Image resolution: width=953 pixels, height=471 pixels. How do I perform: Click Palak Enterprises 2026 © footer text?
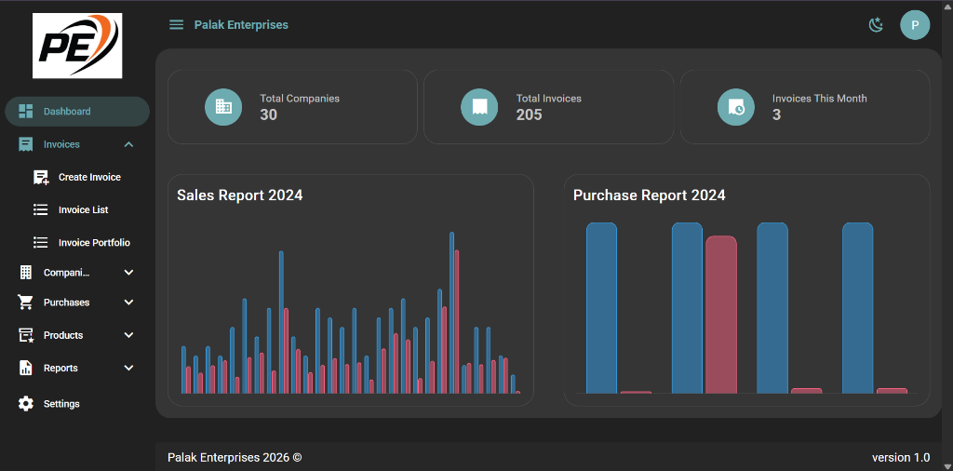(235, 457)
